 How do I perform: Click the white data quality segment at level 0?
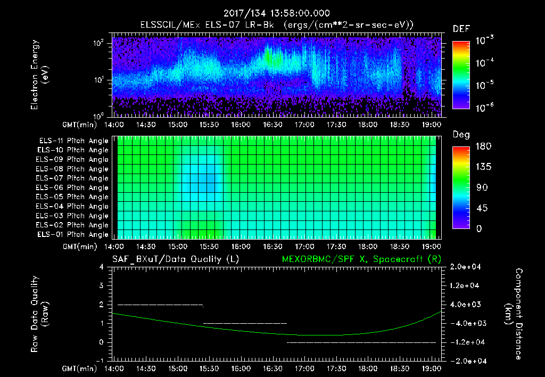(x=361, y=342)
